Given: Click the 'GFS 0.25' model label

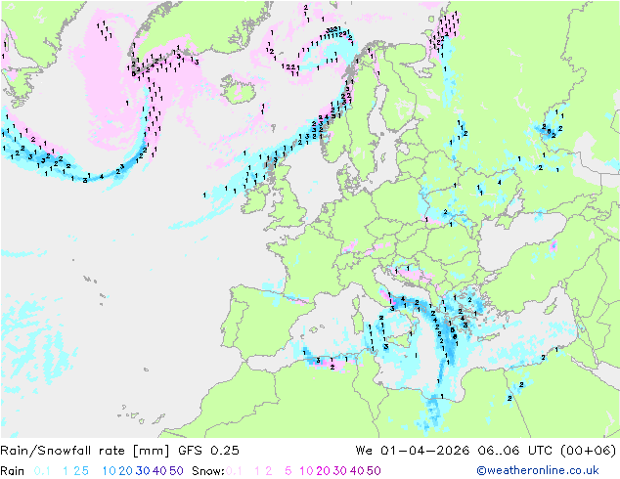Looking at the screenshot, I should (208, 451).
